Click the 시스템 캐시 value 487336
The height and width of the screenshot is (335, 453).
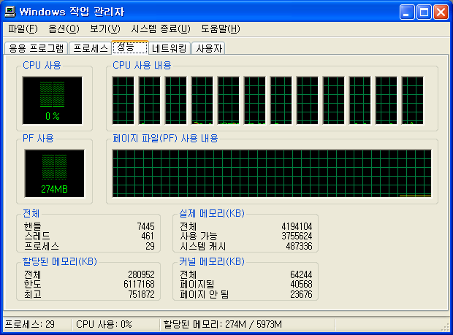[299, 246]
